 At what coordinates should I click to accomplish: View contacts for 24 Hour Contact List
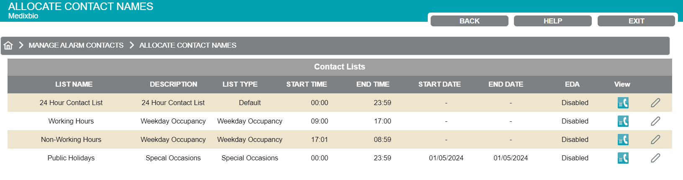pyautogui.click(x=623, y=103)
